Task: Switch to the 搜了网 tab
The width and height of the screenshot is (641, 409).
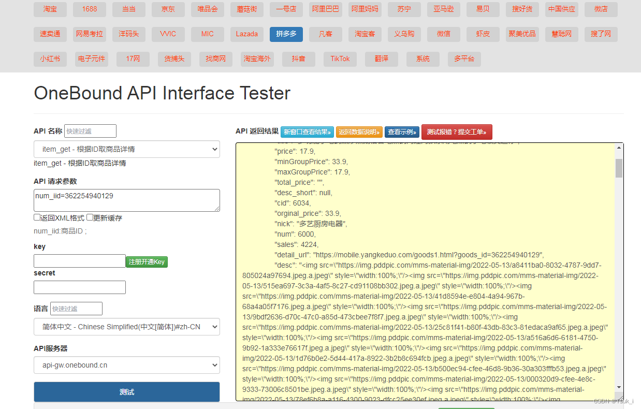Action: point(601,34)
